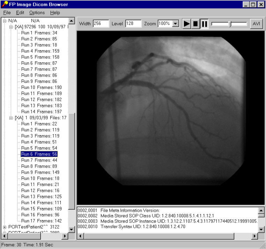This screenshot has width=266, height=249.
Task: Click the tree panel scroll-right arrow
Action: pos(65,236)
